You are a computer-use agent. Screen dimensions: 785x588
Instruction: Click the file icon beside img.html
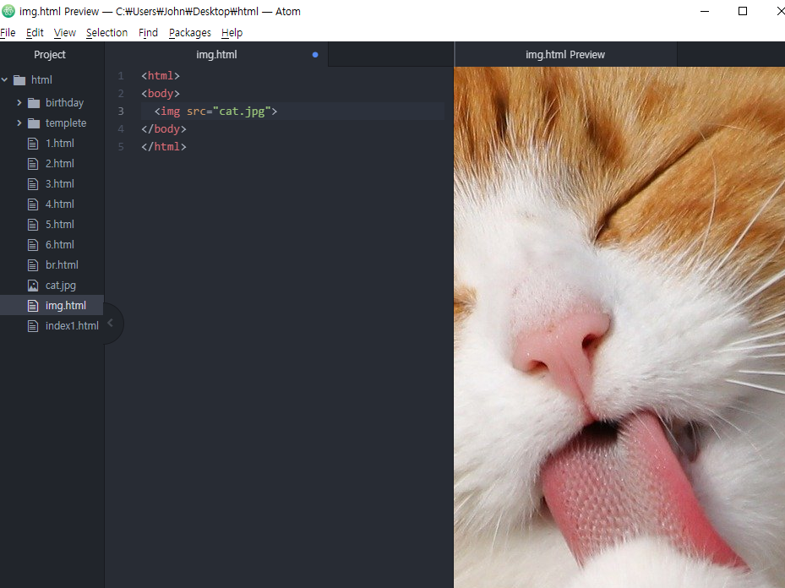click(x=33, y=306)
